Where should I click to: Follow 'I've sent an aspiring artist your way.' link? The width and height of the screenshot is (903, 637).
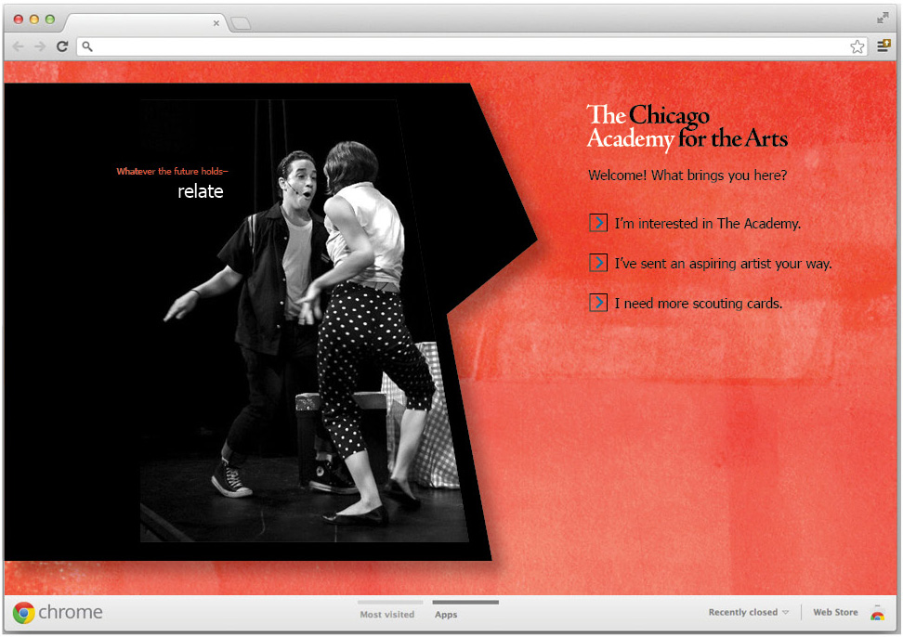pyautogui.click(x=723, y=264)
